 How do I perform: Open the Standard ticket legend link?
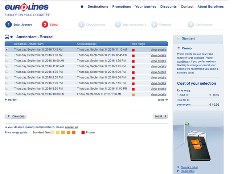[x=189, y=167]
